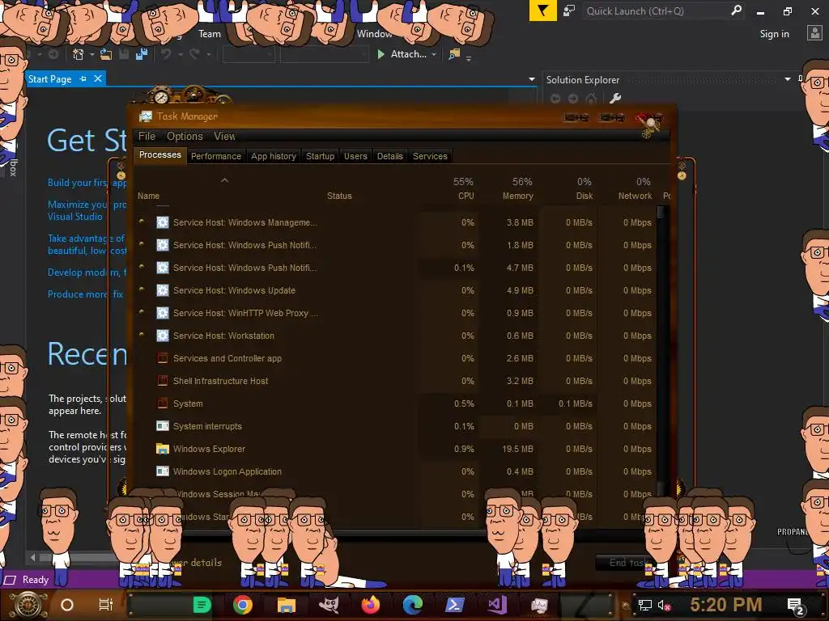Close the Start Page tab in Visual Studio
Viewport: 829px width, 621px height.
tap(98, 78)
